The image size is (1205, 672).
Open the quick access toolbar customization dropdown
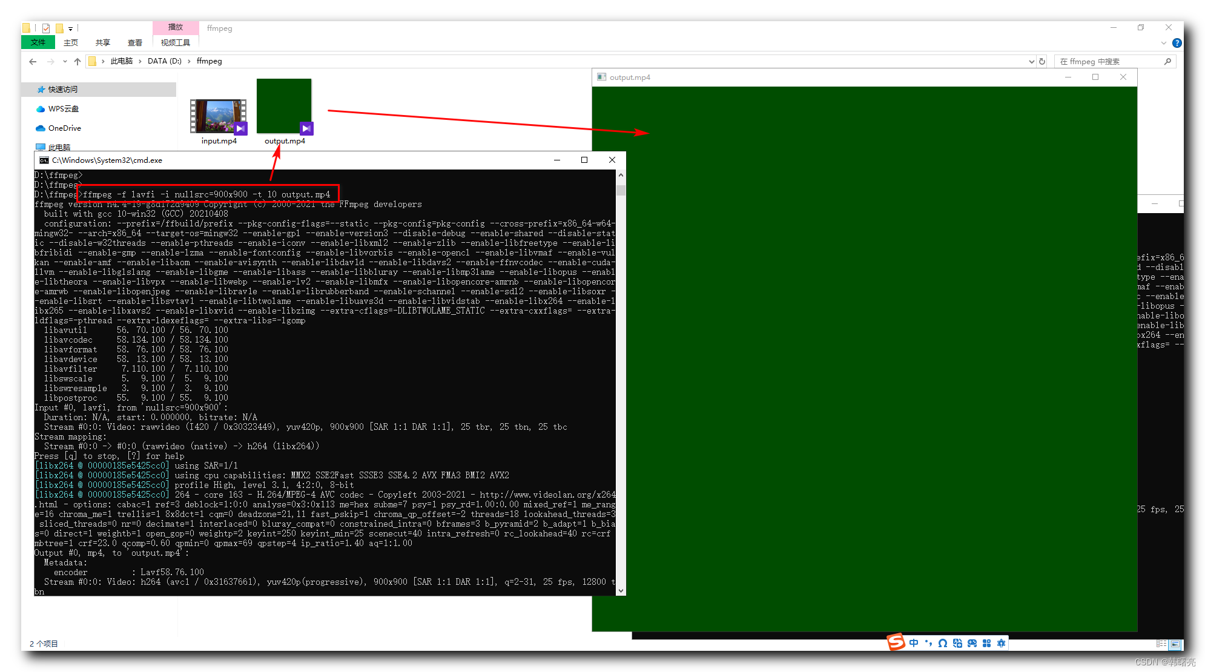point(69,28)
